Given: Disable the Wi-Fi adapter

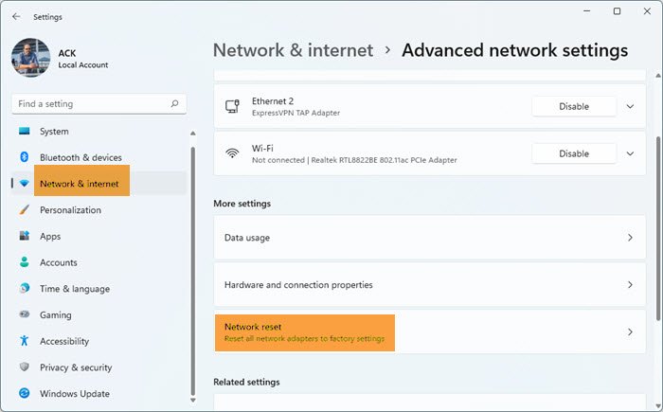Looking at the screenshot, I should pos(574,153).
